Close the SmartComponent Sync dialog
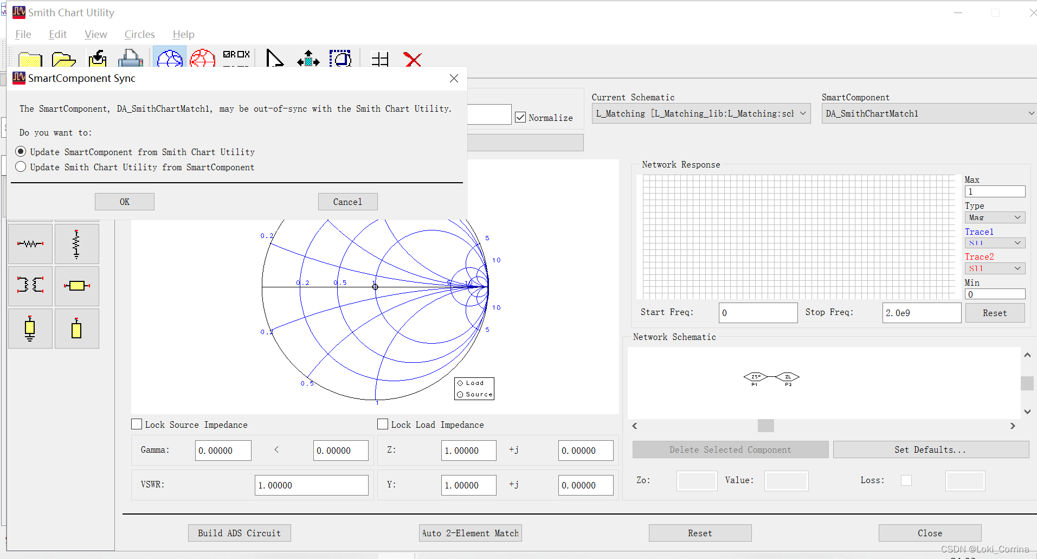 coord(454,79)
